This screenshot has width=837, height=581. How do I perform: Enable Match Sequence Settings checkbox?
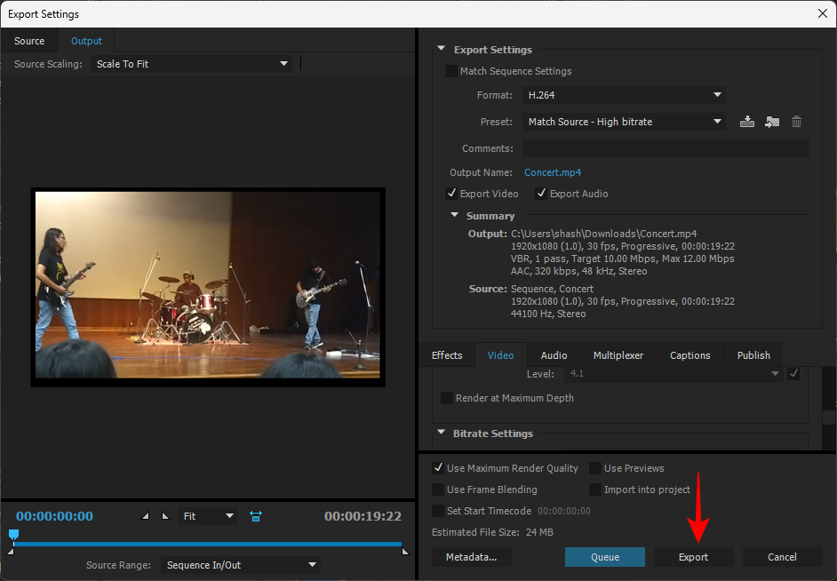pos(451,71)
